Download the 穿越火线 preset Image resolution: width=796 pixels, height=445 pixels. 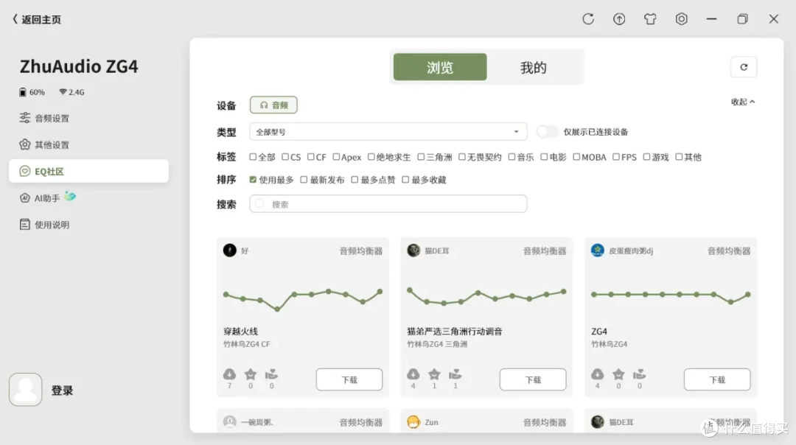tap(349, 379)
